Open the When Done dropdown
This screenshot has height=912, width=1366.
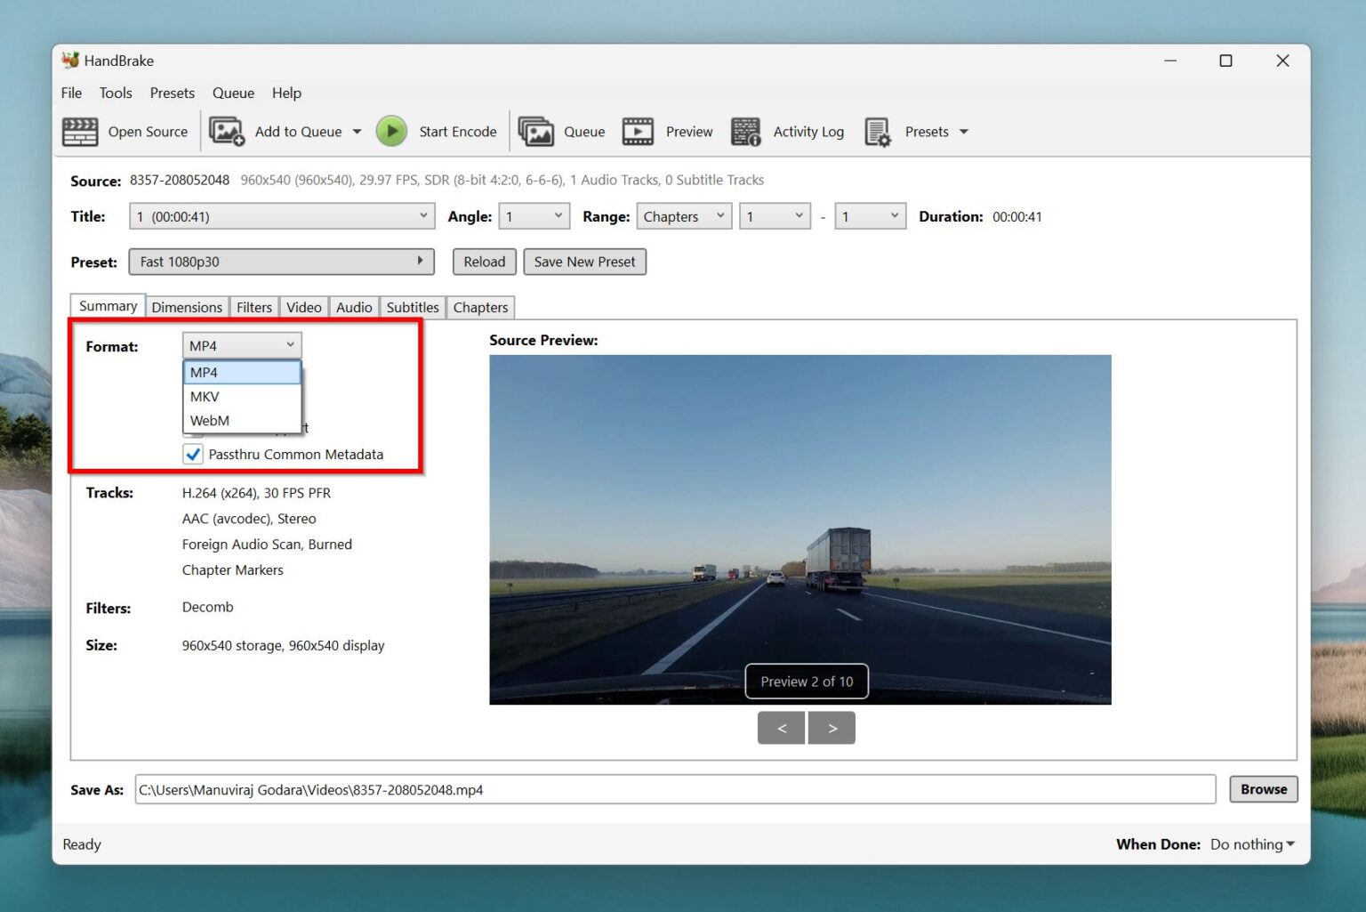(1250, 843)
